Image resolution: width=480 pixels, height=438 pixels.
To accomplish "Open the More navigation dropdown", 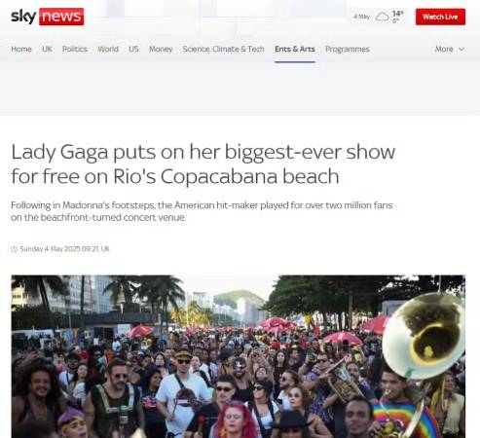I will tap(450, 49).
